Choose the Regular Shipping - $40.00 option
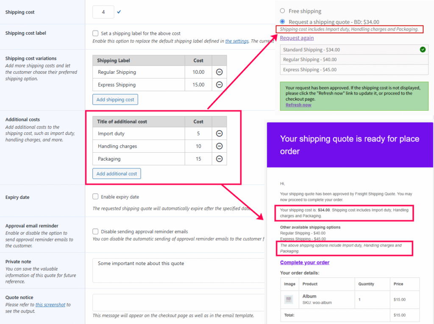This screenshot has height=324, width=434. point(354,59)
